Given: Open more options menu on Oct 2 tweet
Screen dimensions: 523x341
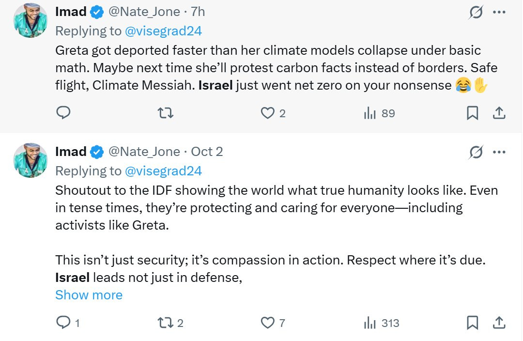Looking at the screenshot, I should coord(499,152).
